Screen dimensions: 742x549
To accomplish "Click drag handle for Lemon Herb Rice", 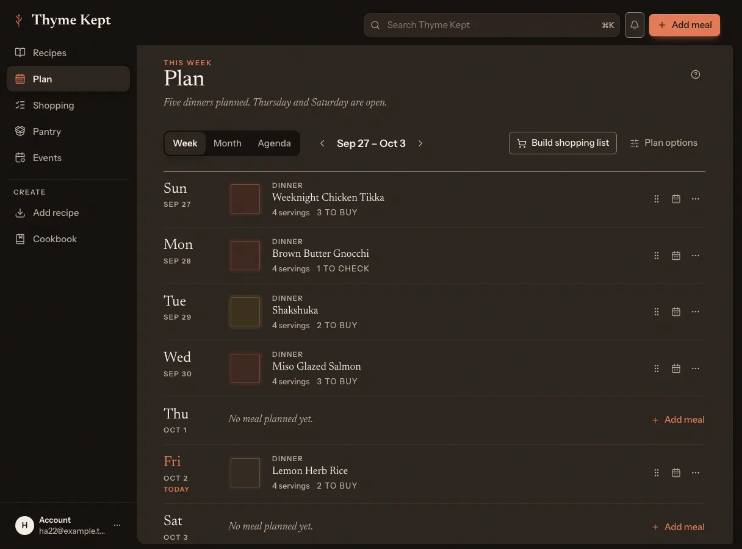I will (x=657, y=473).
